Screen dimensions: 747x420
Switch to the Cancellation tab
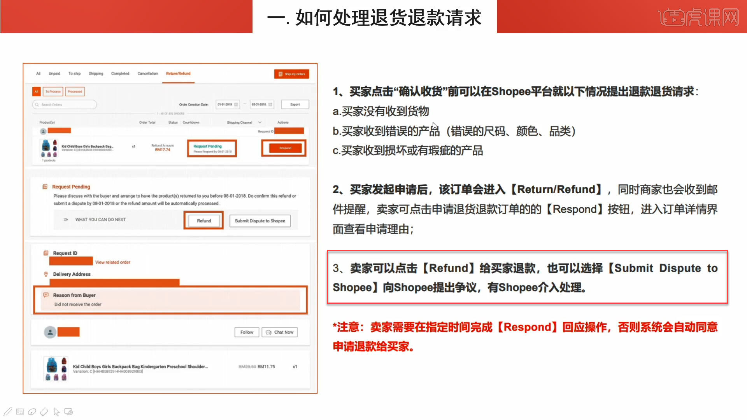coord(147,73)
